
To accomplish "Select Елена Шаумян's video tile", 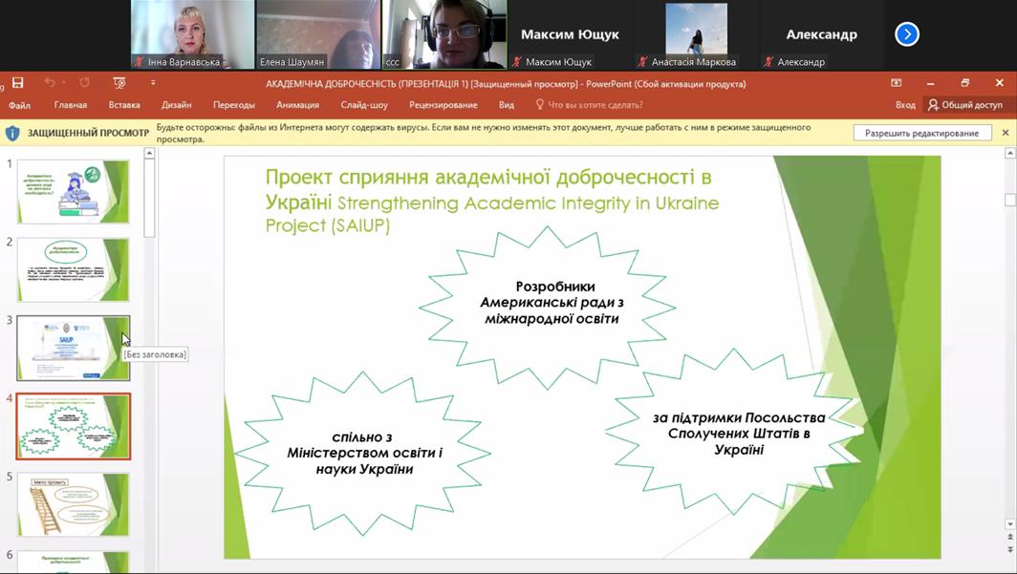I will [x=317, y=34].
